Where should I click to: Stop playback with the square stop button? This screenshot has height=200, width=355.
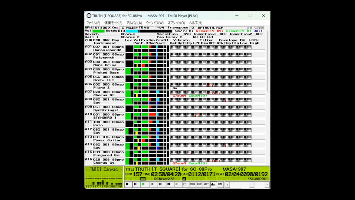click(x=127, y=184)
